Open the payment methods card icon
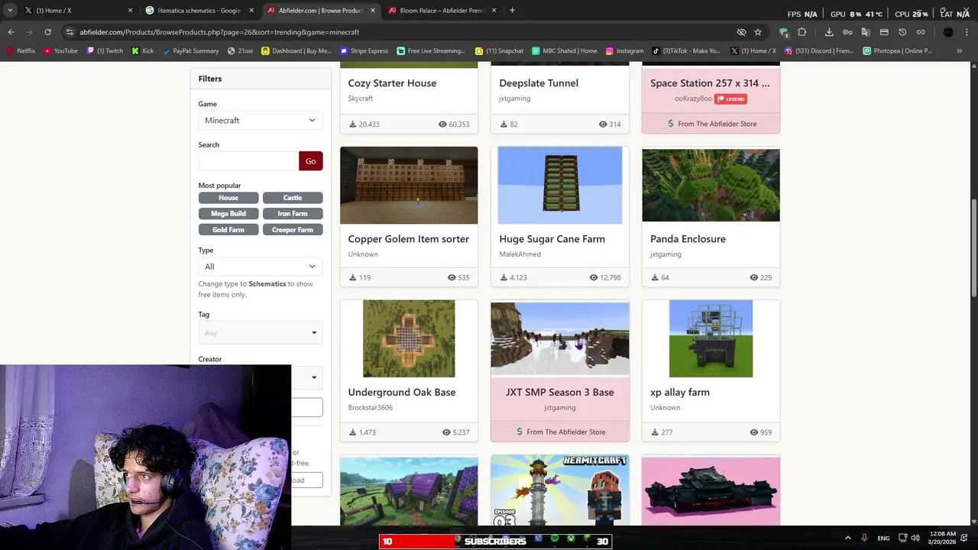The height and width of the screenshot is (550, 978). click(884, 32)
